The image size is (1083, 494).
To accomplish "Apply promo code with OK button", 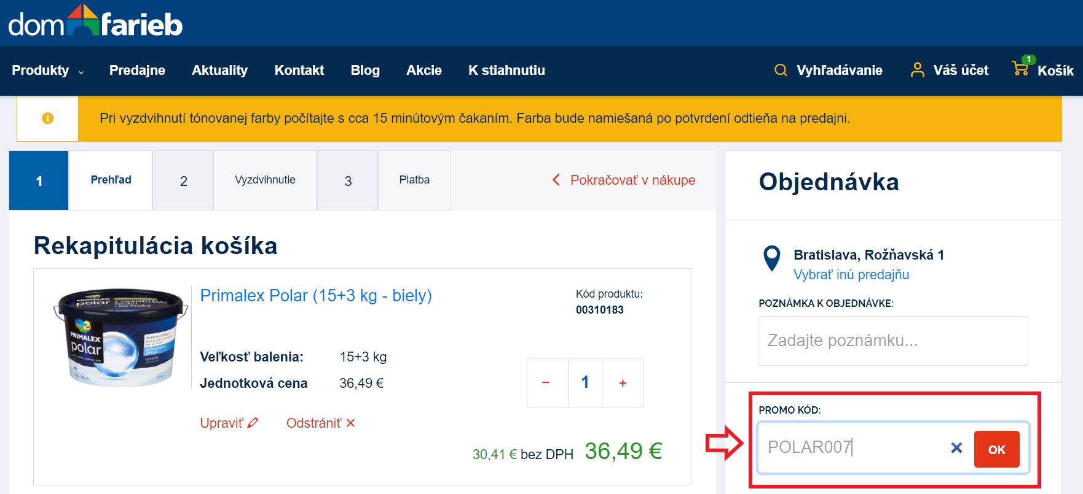I will 996,449.
